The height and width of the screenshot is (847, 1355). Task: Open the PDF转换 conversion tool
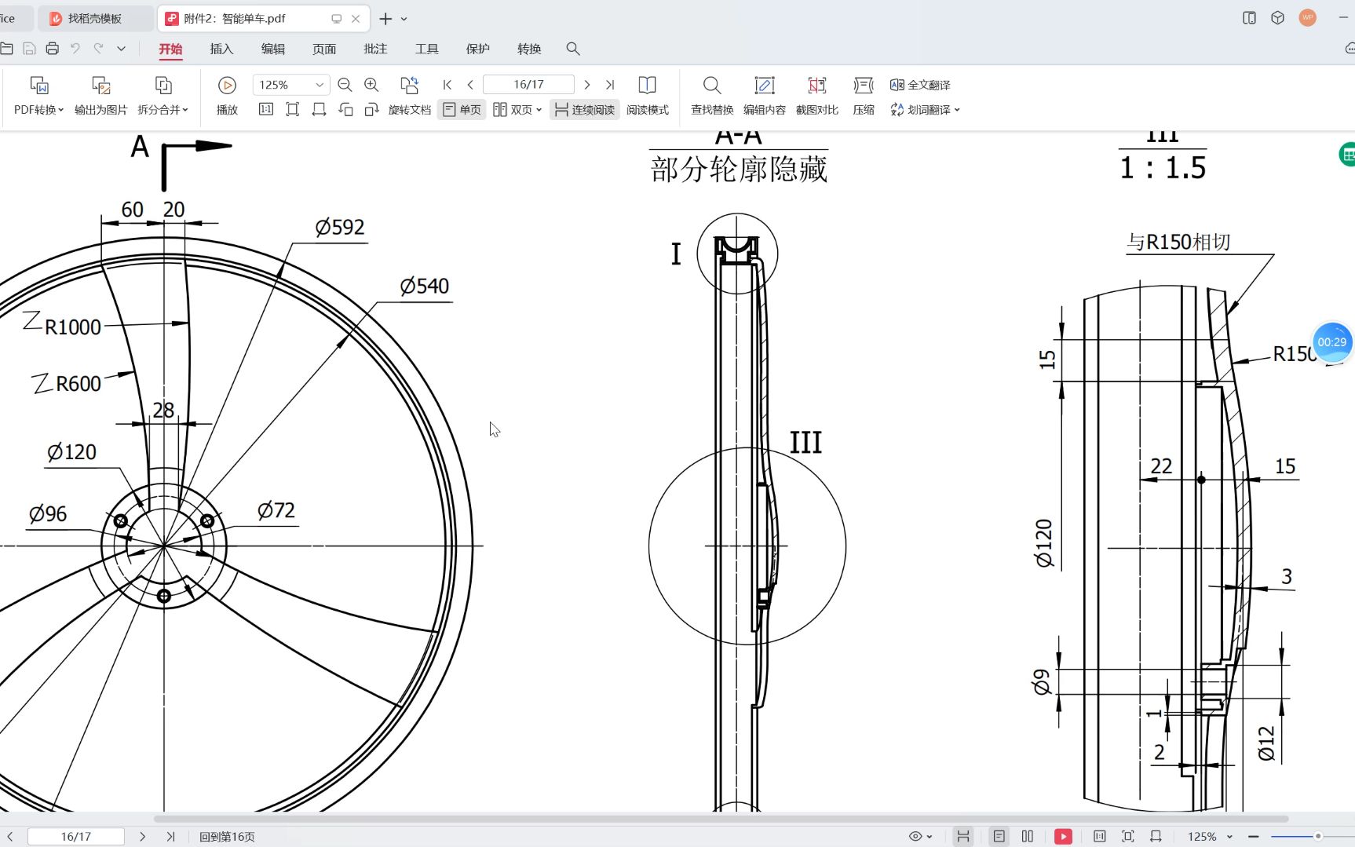[38, 96]
